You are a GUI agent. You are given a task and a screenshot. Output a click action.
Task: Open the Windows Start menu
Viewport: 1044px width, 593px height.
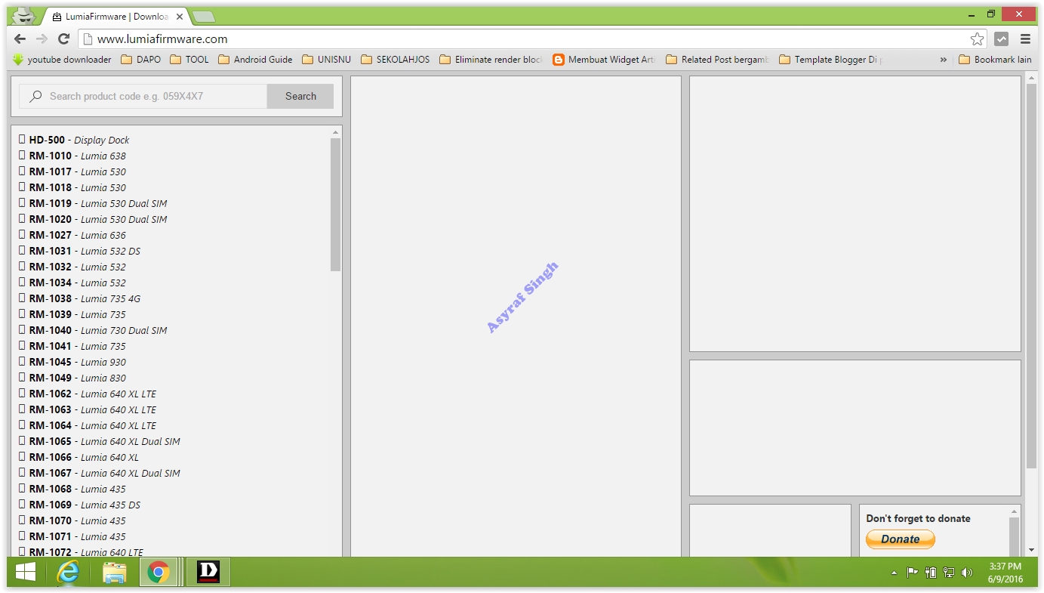point(26,572)
